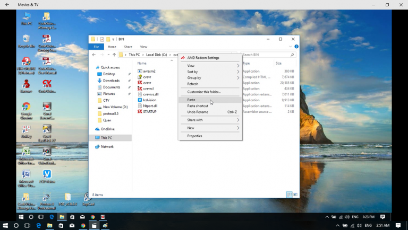Select the lcdvision application file
The height and width of the screenshot is (230, 408).
[x=150, y=100]
